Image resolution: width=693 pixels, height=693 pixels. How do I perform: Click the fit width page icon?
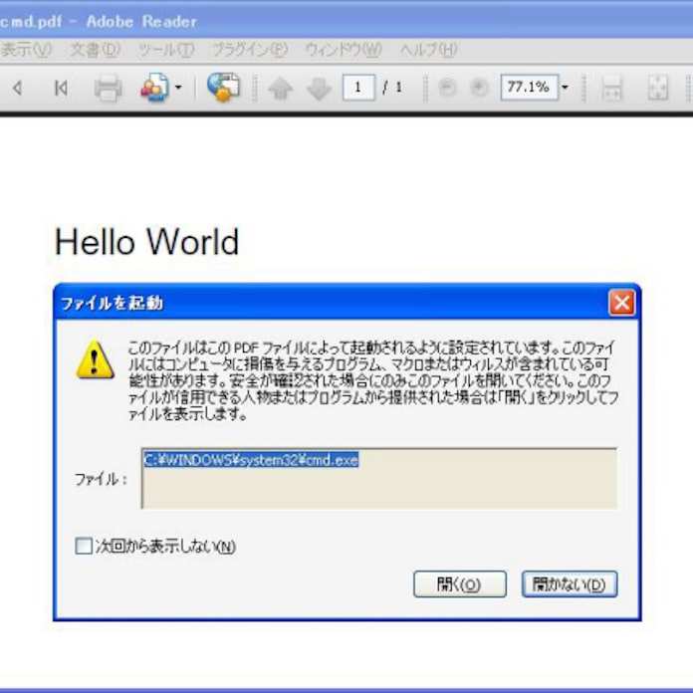612,89
